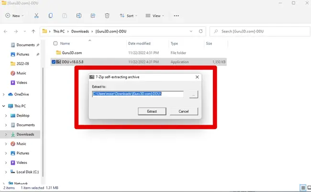Open the See more ellipsis menu

(176, 16)
